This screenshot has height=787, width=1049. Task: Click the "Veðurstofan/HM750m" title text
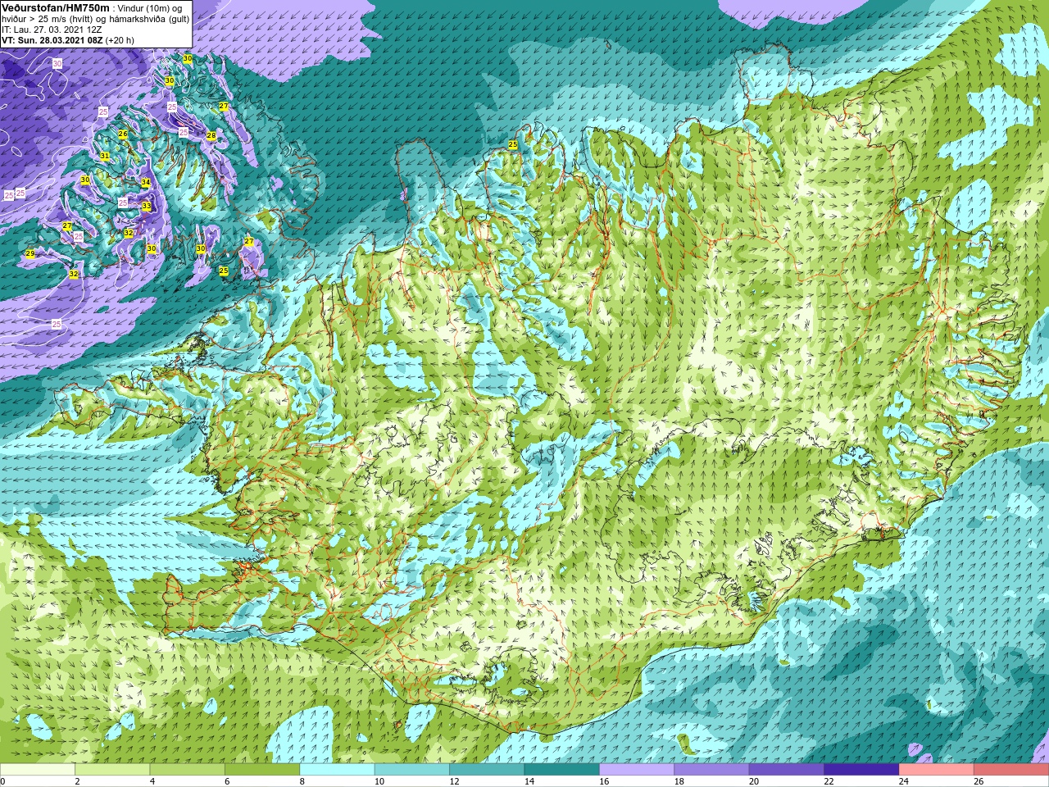pyautogui.click(x=55, y=7)
